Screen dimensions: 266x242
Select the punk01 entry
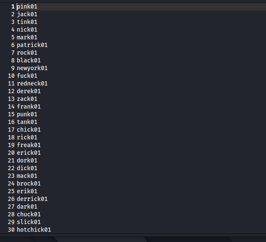[27, 114]
